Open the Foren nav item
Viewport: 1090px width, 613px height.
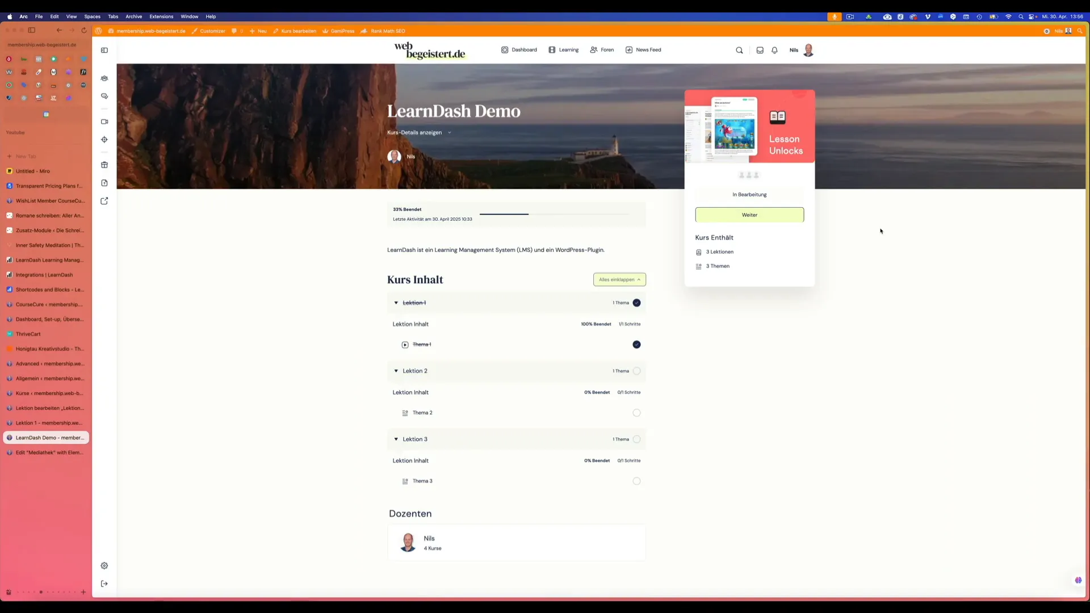click(x=602, y=50)
